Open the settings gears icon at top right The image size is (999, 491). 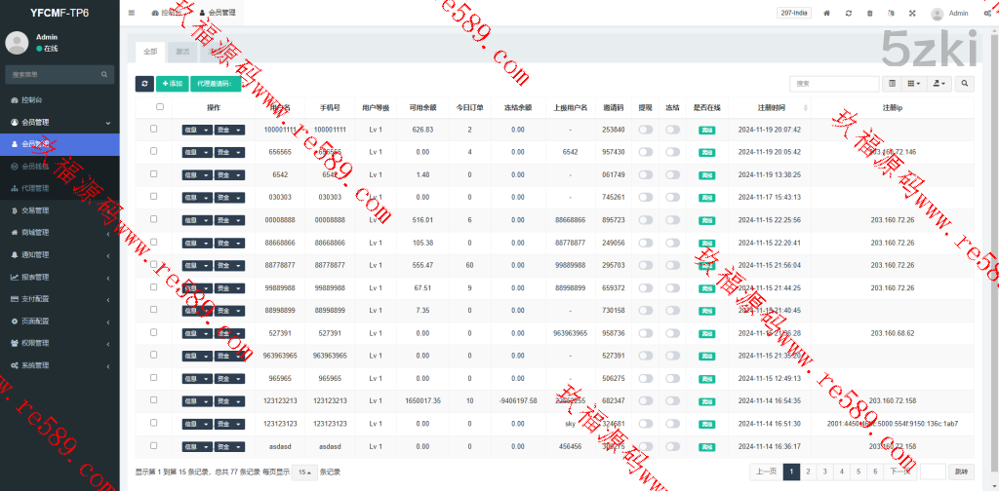[x=985, y=14]
